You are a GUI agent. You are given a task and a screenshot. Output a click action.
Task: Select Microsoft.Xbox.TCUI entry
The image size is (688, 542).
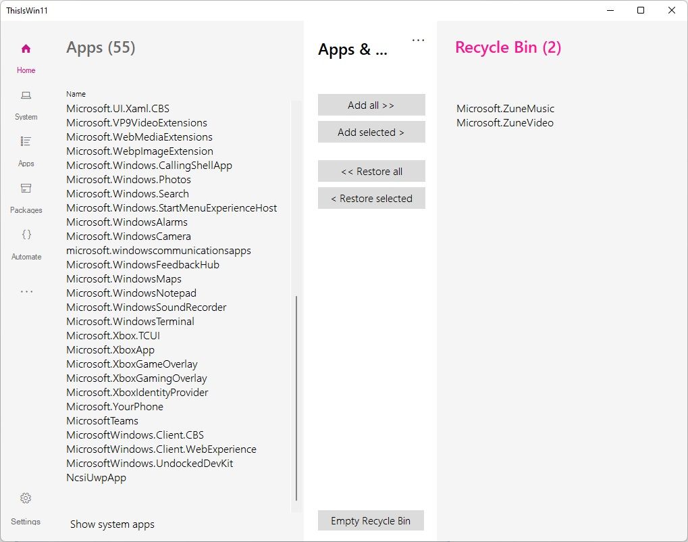(x=113, y=336)
